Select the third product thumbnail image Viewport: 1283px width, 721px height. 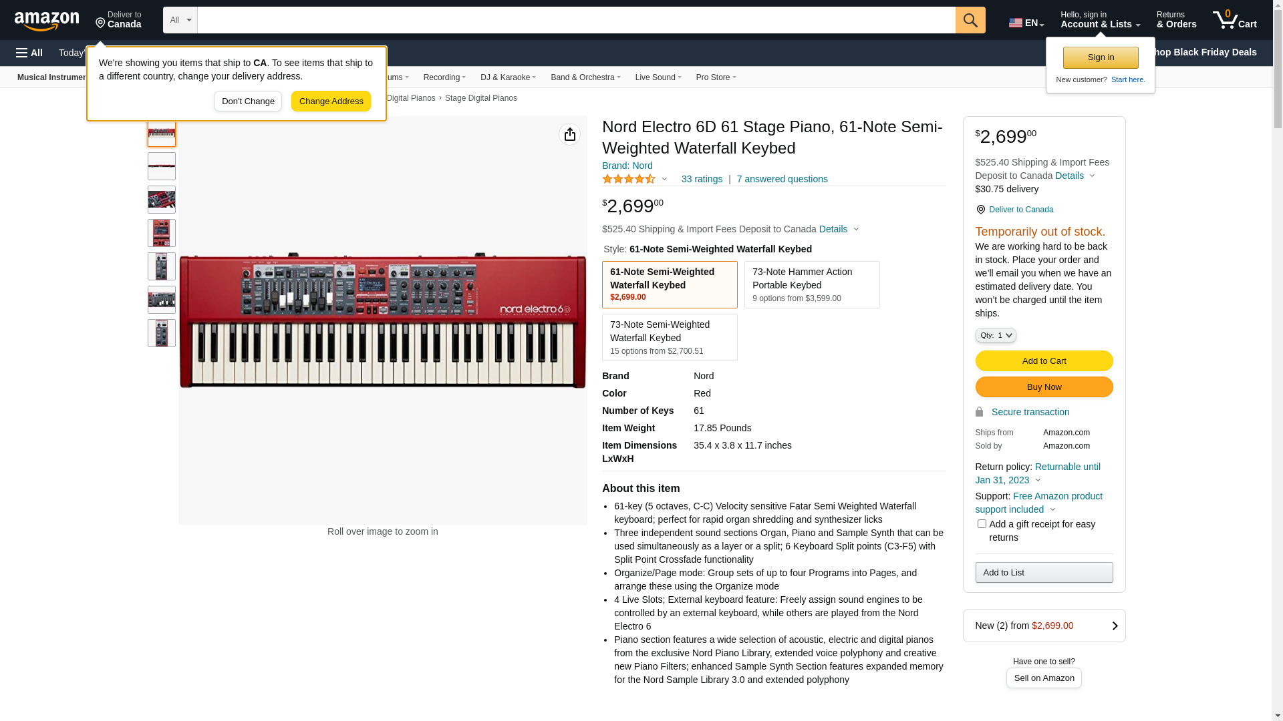pos(162,200)
